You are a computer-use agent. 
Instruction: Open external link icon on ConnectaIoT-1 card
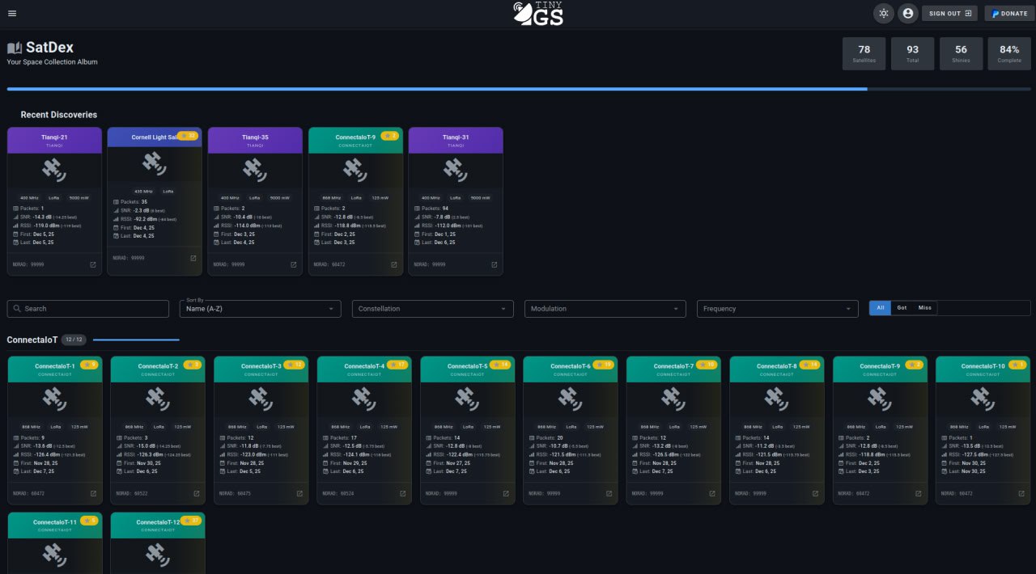(93, 493)
